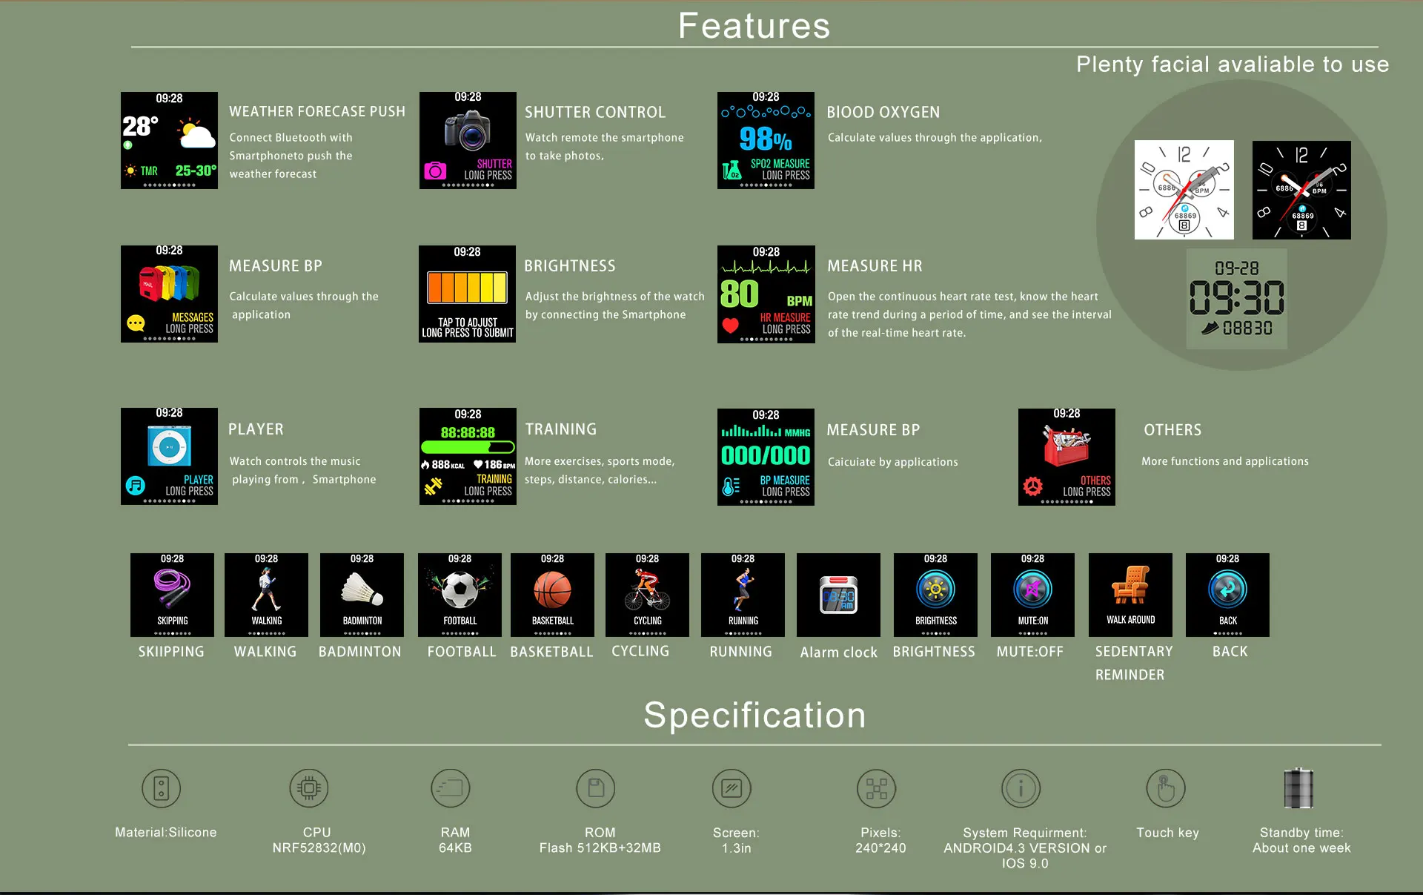The image size is (1423, 895).
Task: Click the Screen size icon
Action: [x=732, y=788]
